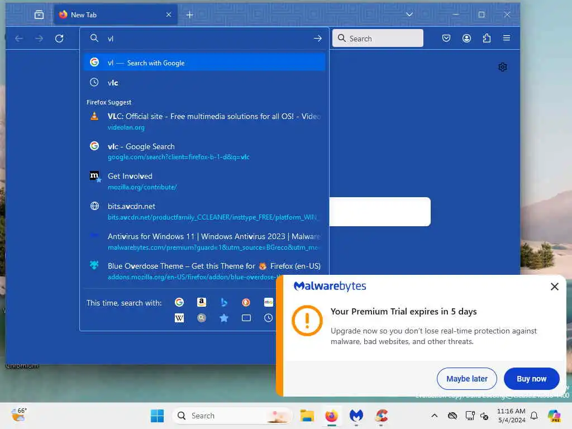Click Buy now in Malwarebytes popup
Viewport: 572px width, 429px height.
pos(531,379)
